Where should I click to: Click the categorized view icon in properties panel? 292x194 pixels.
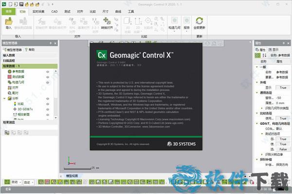[x=257, y=55]
